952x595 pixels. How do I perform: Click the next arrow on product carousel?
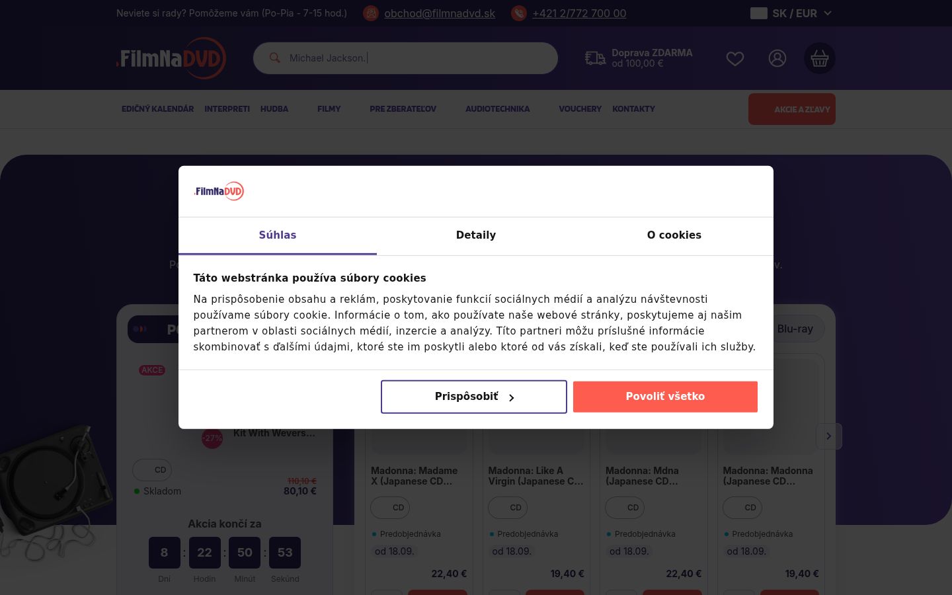pos(828,436)
